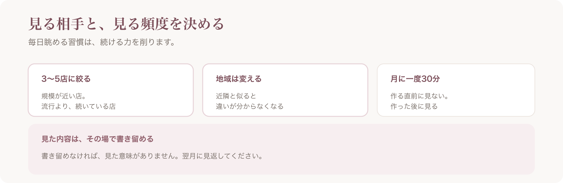Screen dimensions: 563x183
Task: Click the line 近隣と似ると
Action: coord(236,96)
